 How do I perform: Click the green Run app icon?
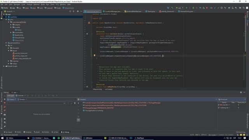pyautogui.click(x=187, y=8)
